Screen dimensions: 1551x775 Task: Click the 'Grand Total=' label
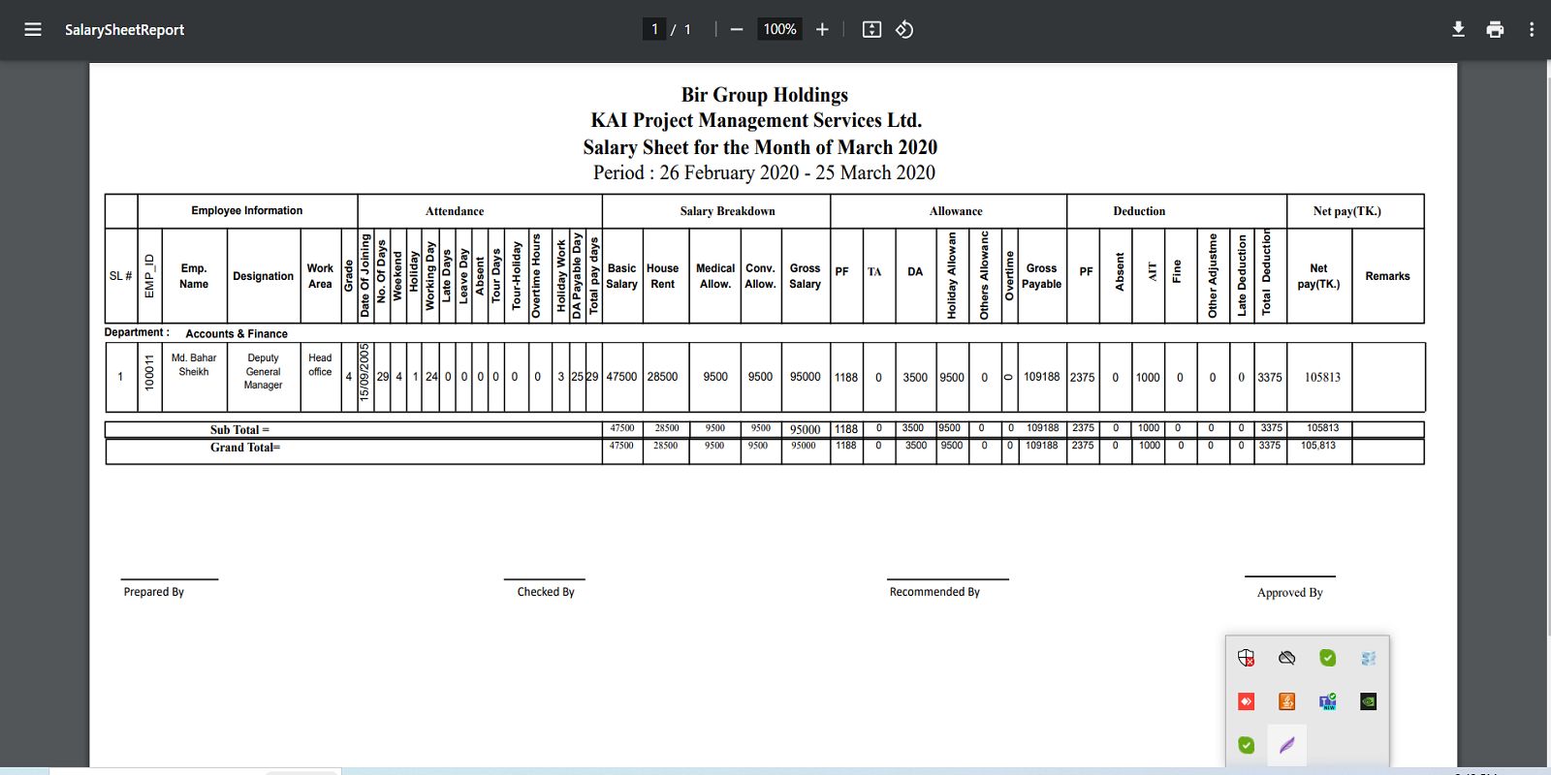tap(245, 448)
